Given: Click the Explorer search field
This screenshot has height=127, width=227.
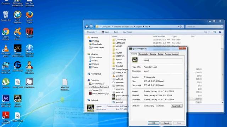Looking at the screenshot, I should pos(204,27).
